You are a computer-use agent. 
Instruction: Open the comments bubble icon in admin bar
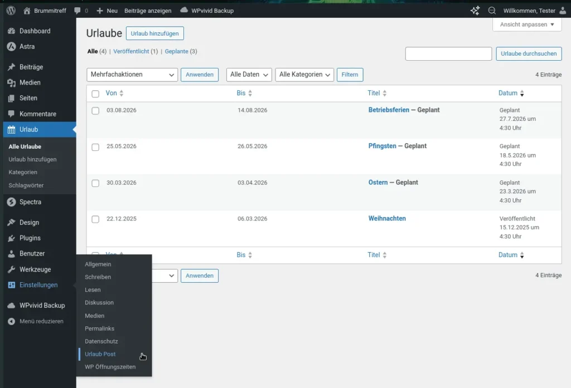pos(77,11)
